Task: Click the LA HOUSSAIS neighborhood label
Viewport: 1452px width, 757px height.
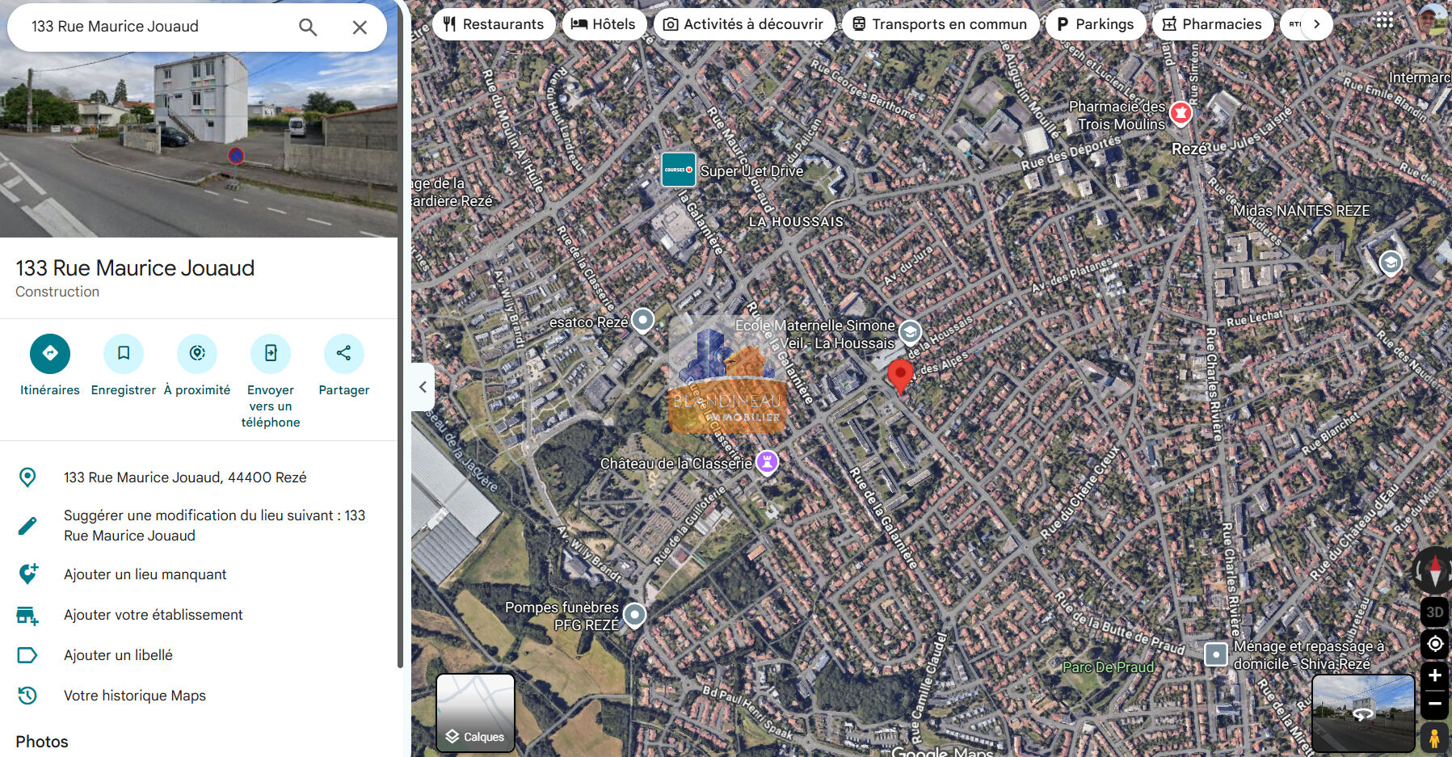Action: point(796,221)
